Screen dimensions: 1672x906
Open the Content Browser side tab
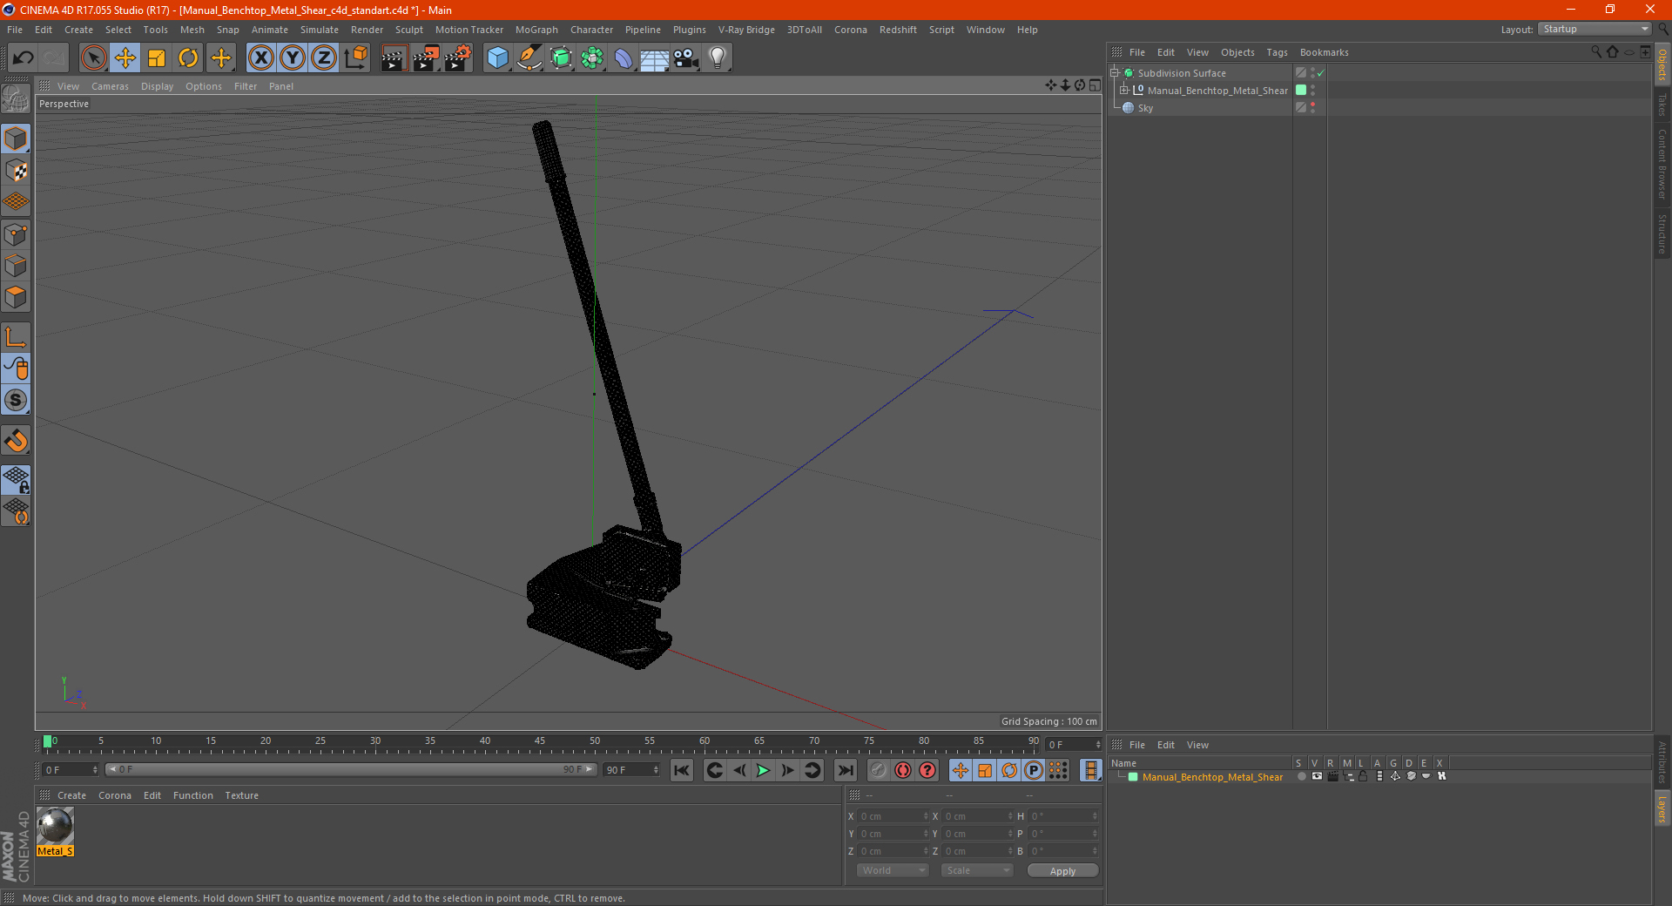tap(1662, 164)
